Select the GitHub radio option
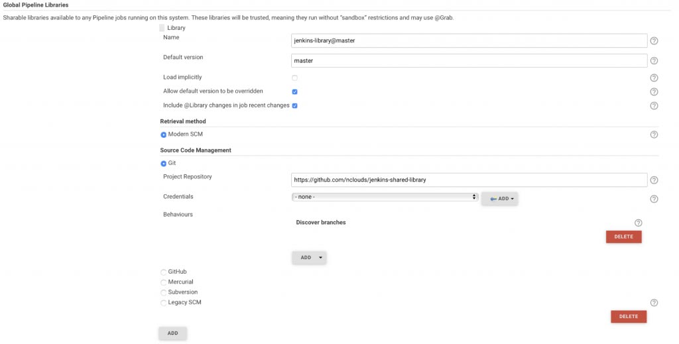 click(163, 272)
